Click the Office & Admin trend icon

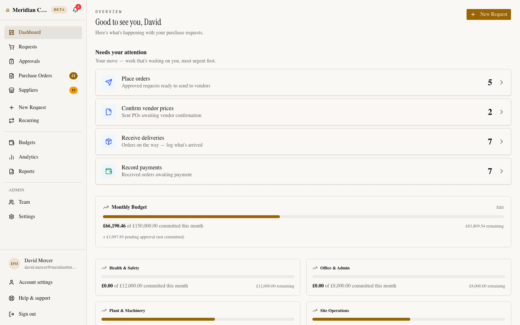315,268
